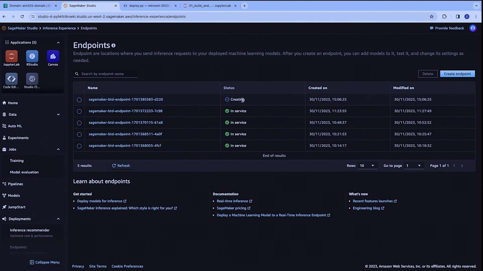Collapse the Deployments sidebar section
This screenshot has height=271, width=483.
pyautogui.click(x=58, y=219)
